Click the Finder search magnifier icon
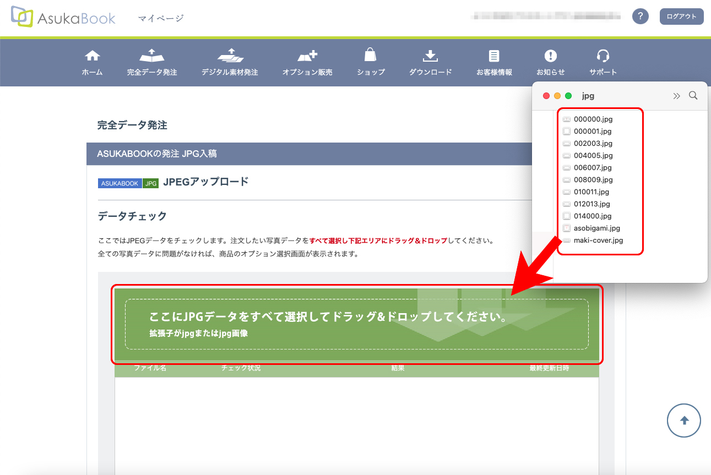Screen dimensions: 711x475 pyautogui.click(x=693, y=96)
